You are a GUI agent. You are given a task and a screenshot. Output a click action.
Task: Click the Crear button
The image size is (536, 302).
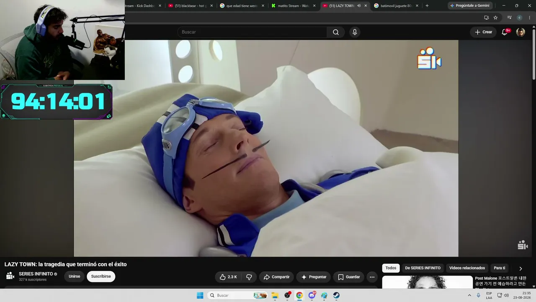click(x=483, y=32)
